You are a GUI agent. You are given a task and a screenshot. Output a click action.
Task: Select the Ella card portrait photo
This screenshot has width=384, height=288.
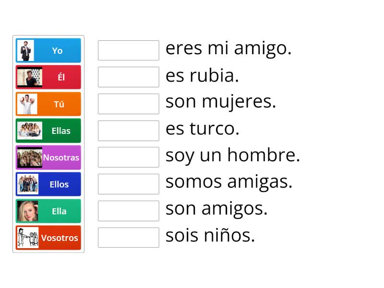29,211
